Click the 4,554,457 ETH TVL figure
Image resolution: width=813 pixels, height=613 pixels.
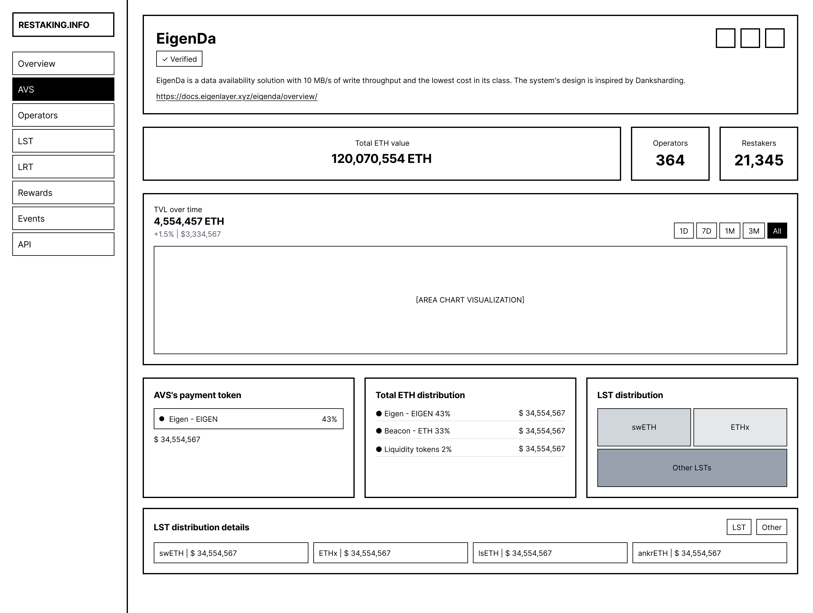(x=189, y=221)
